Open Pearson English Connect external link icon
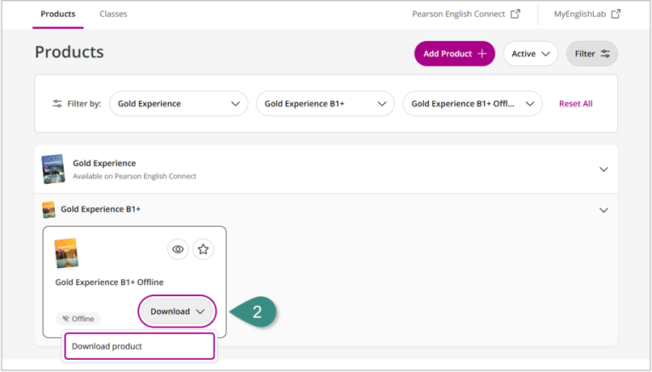Screen dimensions: 652x372 (515, 14)
